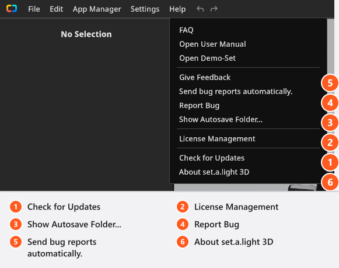Click the No Selection panel heading

tap(86, 34)
